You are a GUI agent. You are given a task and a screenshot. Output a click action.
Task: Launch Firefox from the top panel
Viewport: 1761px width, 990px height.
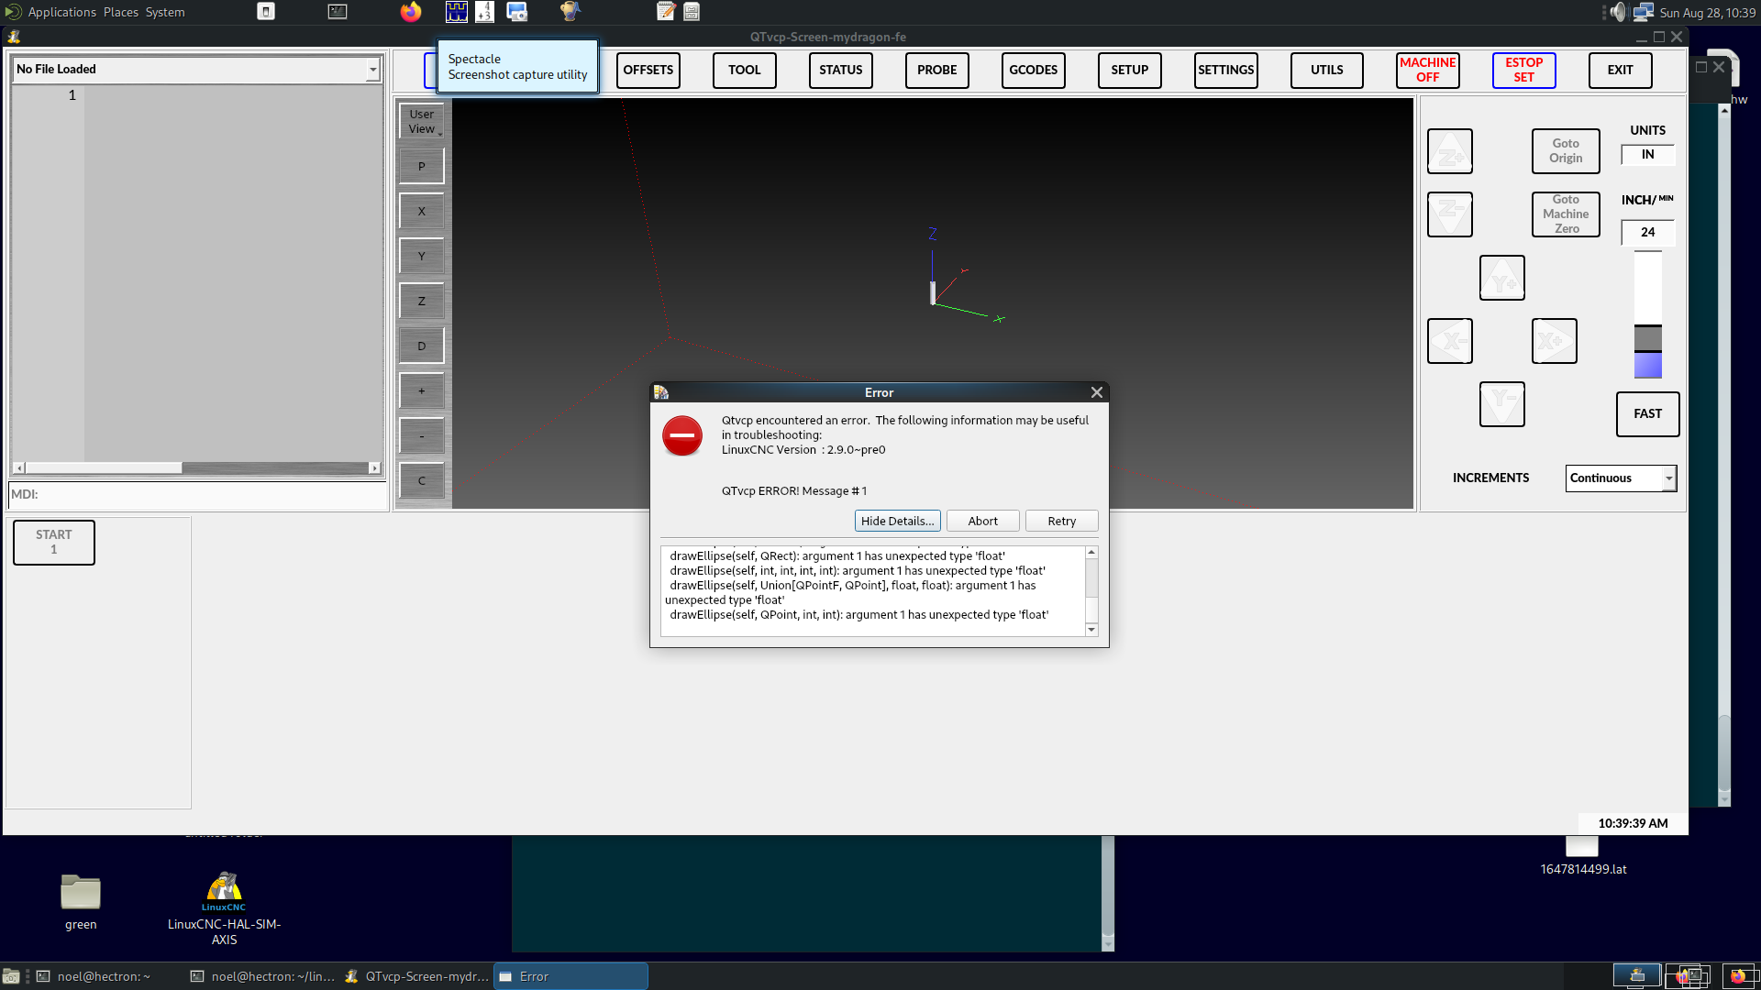[411, 12]
